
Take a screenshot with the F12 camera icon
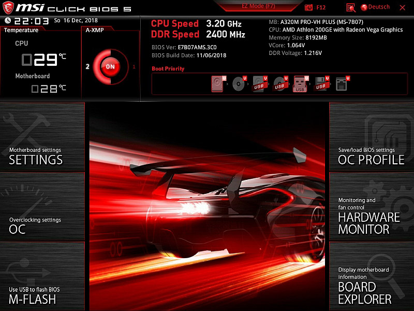(308, 7)
